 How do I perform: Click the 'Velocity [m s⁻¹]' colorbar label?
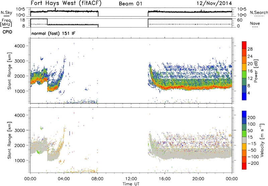click(262, 140)
